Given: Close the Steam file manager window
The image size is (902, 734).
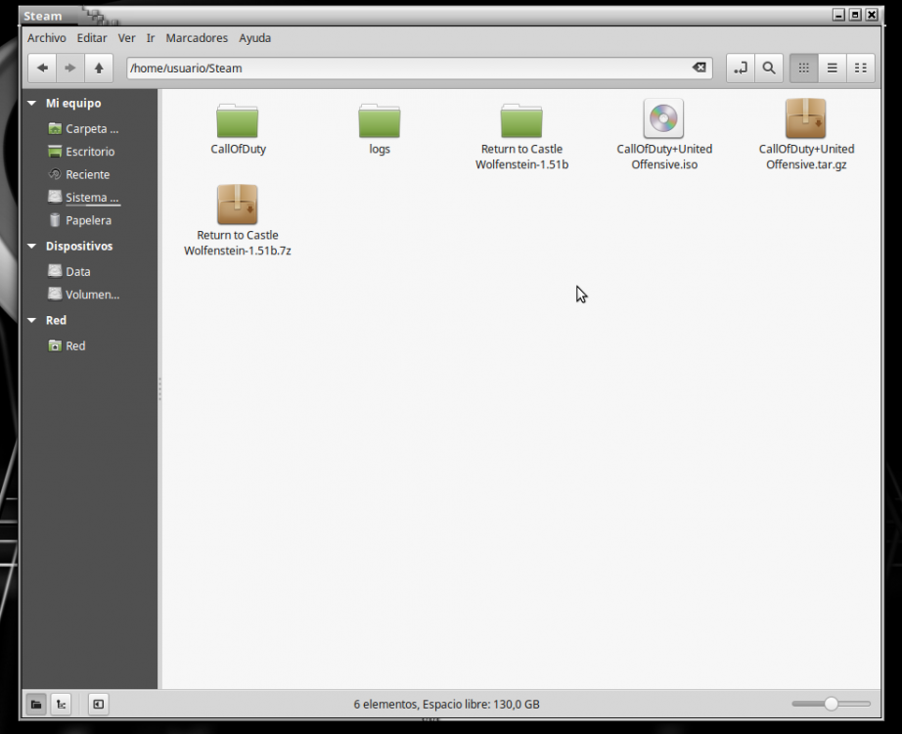Looking at the screenshot, I should [x=872, y=15].
